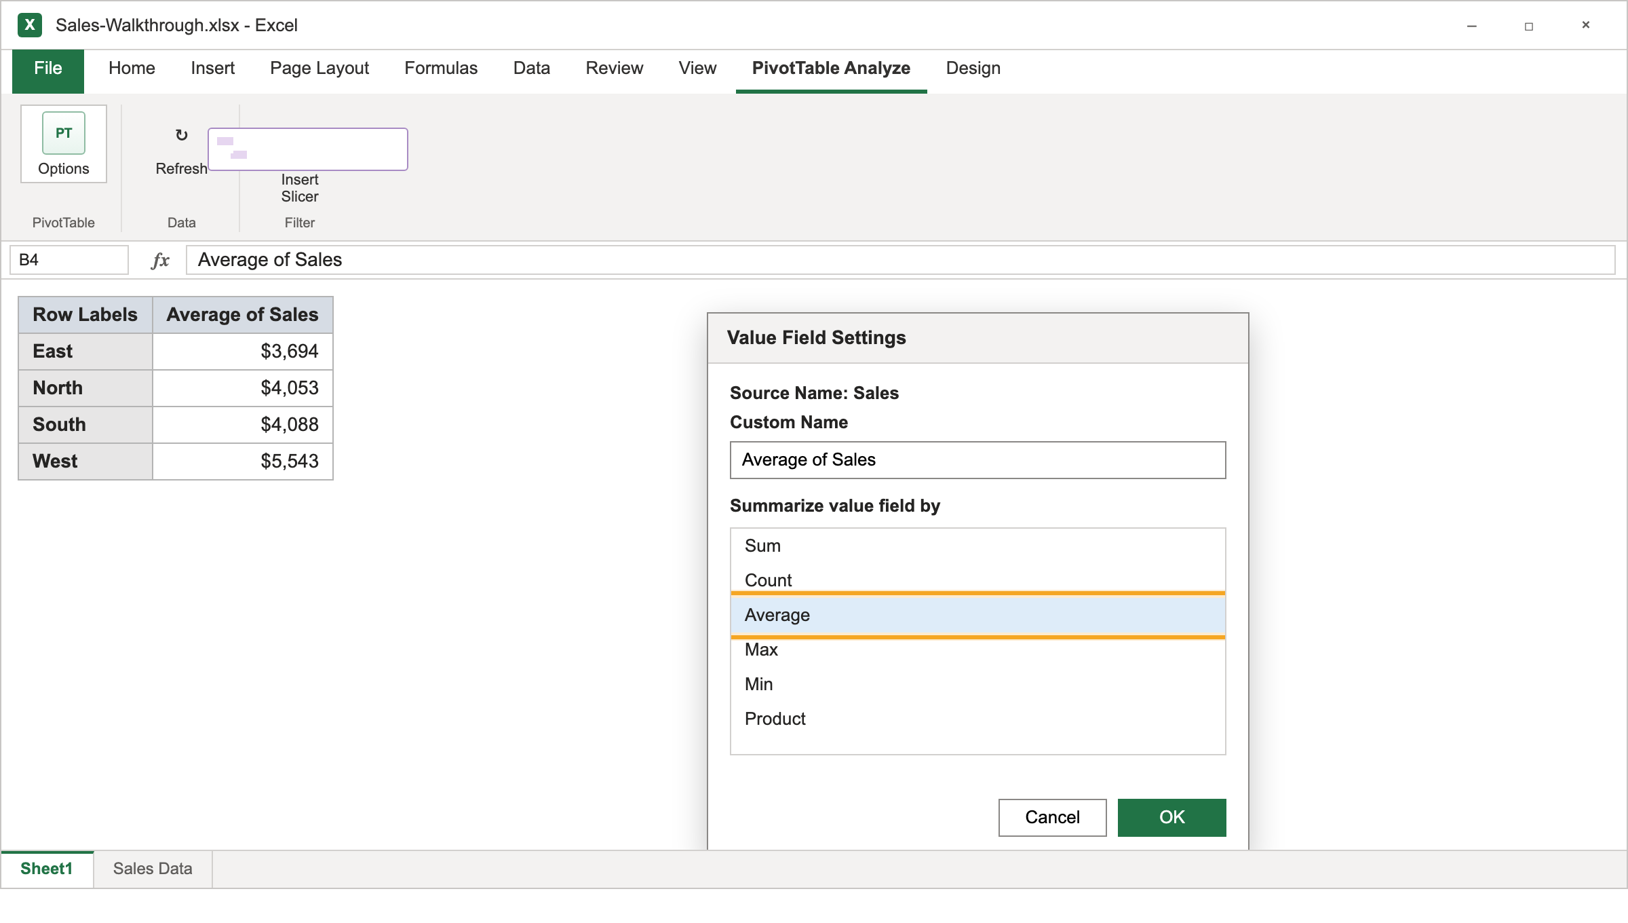This screenshot has width=1628, height=923.
Task: Select the South row label
Action: [x=85, y=425]
